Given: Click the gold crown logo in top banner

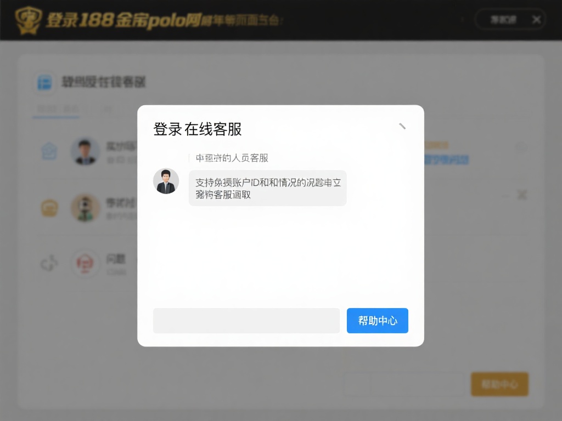Looking at the screenshot, I should (x=29, y=20).
